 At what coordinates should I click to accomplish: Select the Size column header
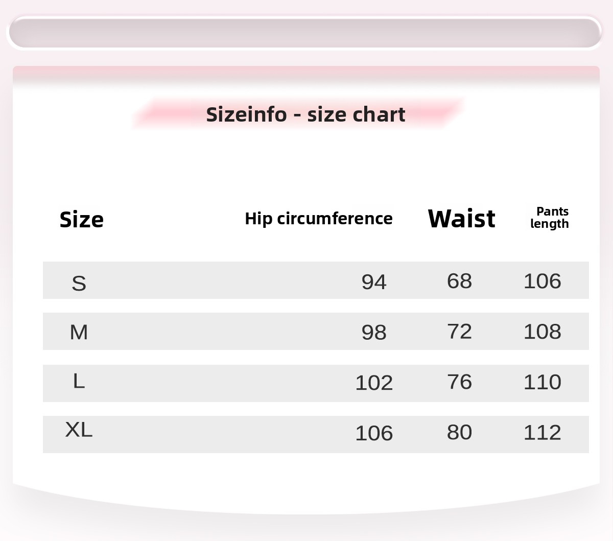tap(82, 220)
